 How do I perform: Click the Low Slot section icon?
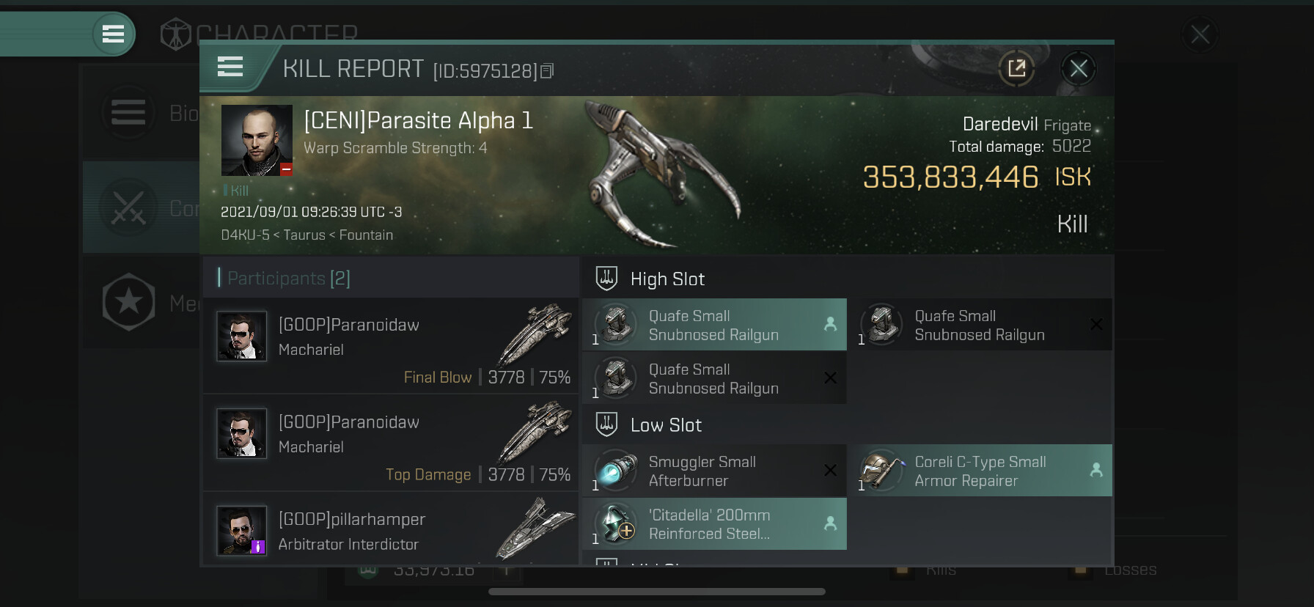(606, 424)
